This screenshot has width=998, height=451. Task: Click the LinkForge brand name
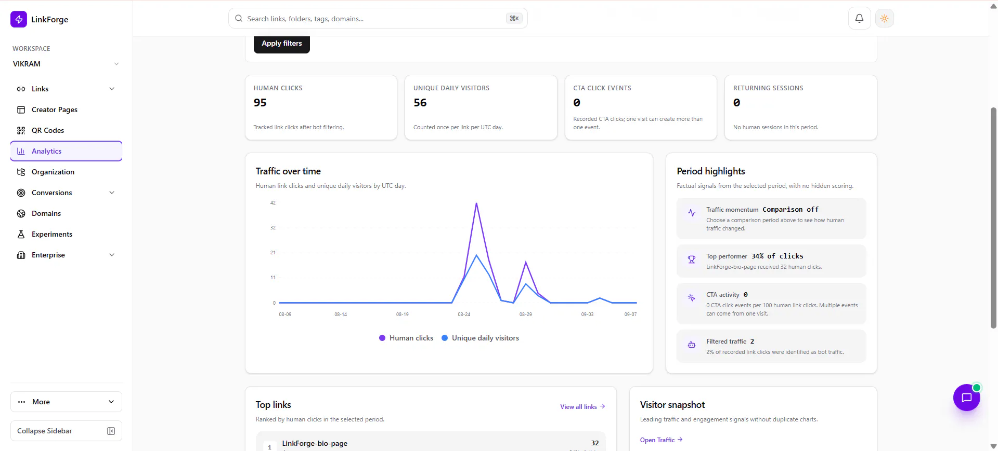point(50,19)
